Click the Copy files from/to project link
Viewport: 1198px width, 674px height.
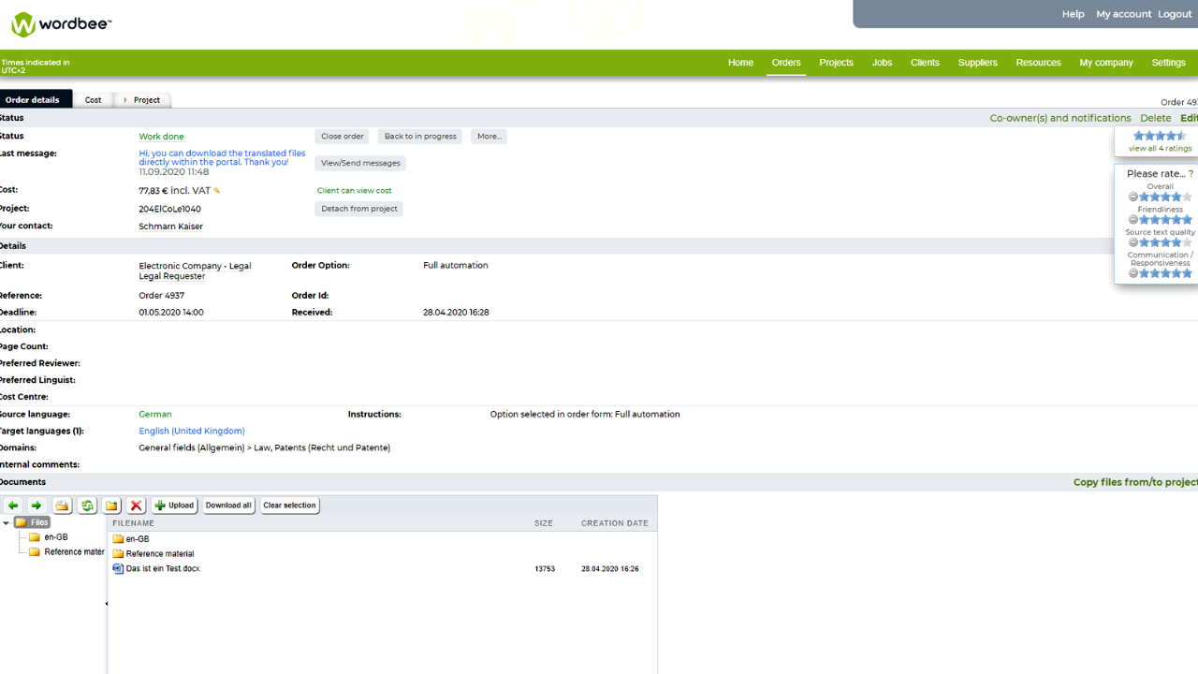1135,482
